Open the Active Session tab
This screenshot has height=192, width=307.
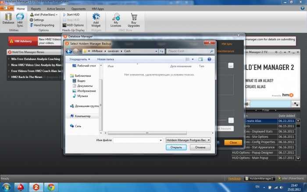[56, 9]
